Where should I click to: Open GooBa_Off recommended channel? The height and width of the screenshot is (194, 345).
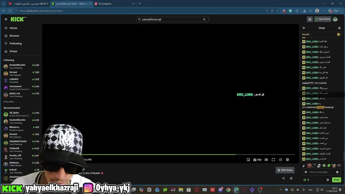pyautogui.click(x=21, y=157)
